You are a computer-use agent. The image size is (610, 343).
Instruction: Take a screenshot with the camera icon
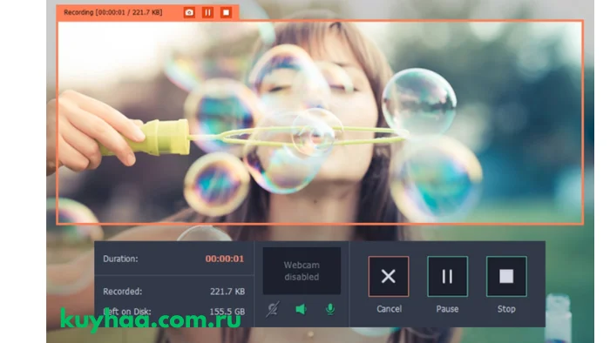(x=189, y=12)
